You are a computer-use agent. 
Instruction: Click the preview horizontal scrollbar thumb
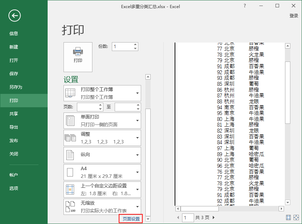pyautogui.click(x=200, y=209)
